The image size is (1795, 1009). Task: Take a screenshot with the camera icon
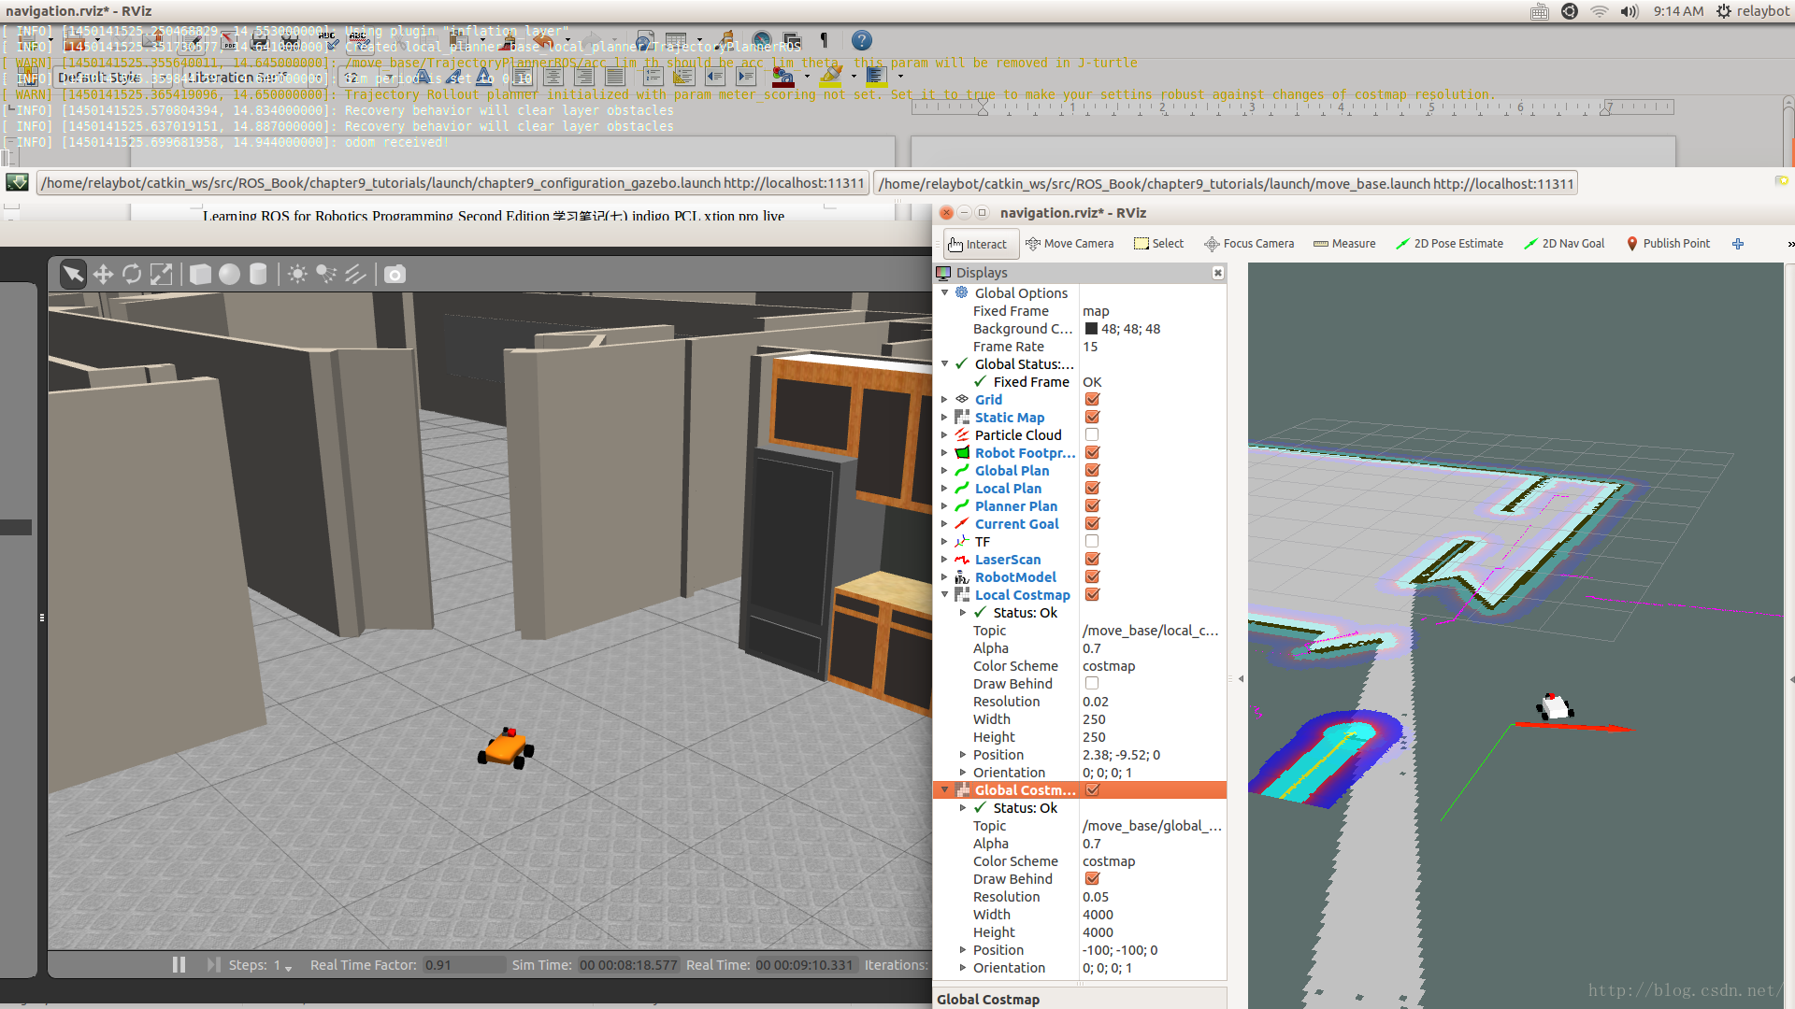(x=395, y=274)
